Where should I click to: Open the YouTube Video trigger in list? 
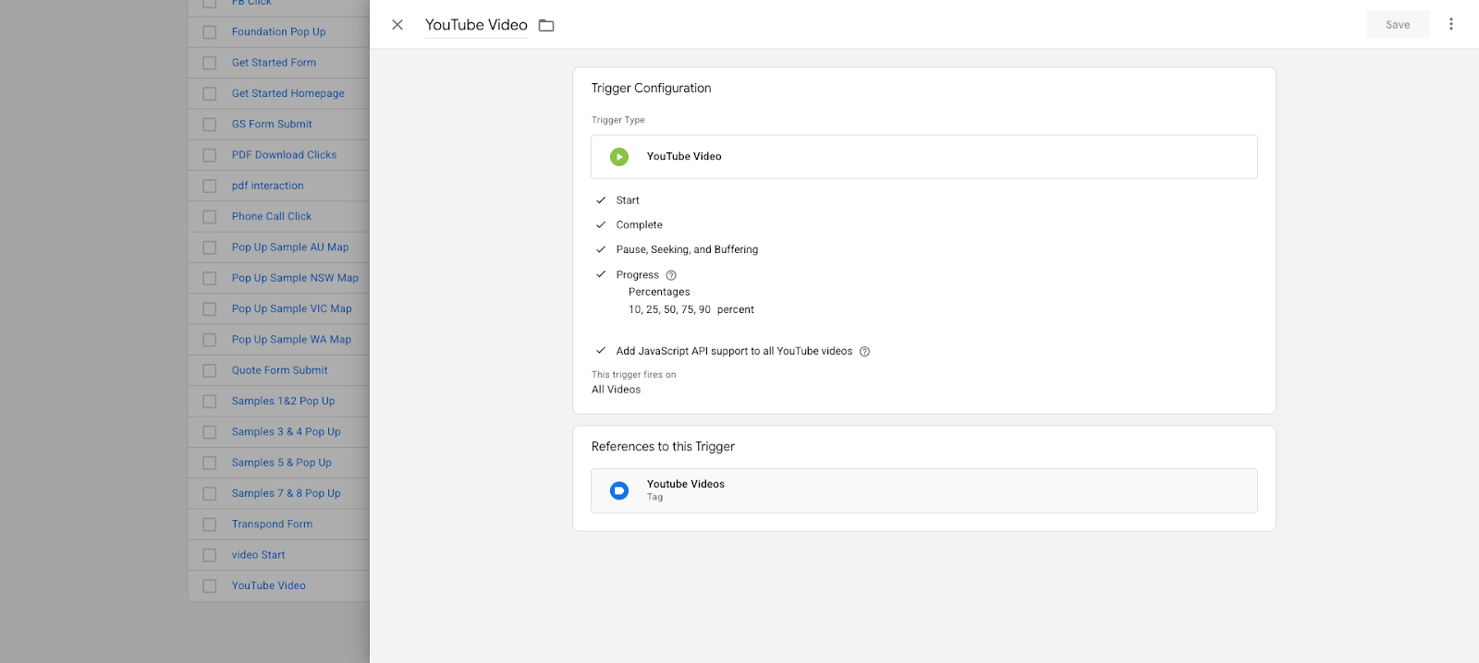pos(268,585)
